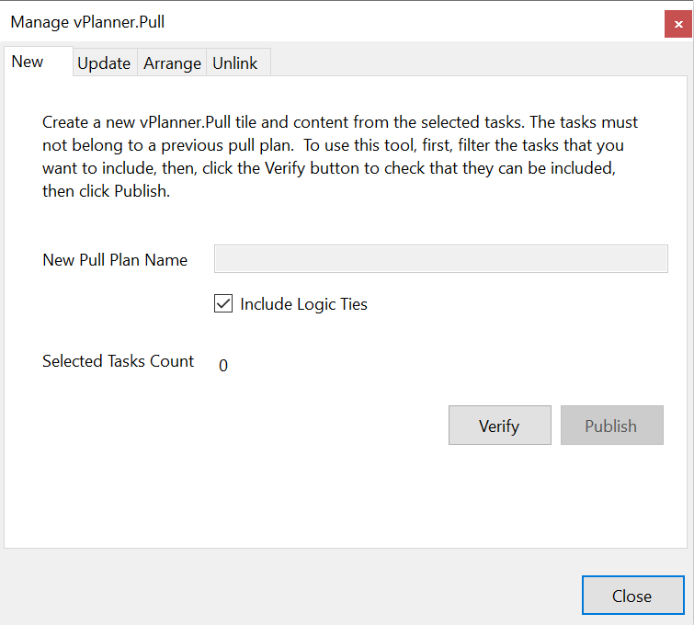This screenshot has height=625, width=694.
Task: Click the empty white area beneath the Verify button
Action: 500,492
